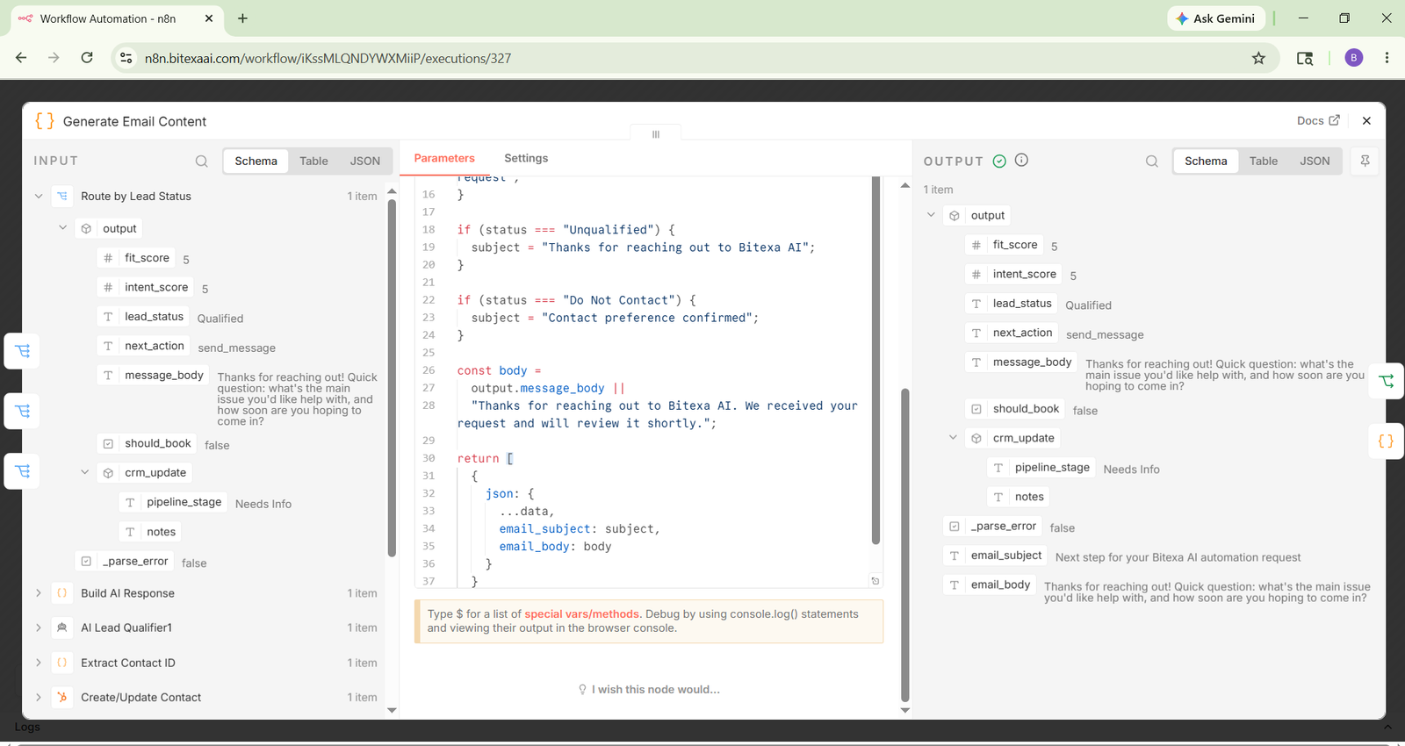
Task: Click the input intent_score field pill
Action: click(x=146, y=287)
